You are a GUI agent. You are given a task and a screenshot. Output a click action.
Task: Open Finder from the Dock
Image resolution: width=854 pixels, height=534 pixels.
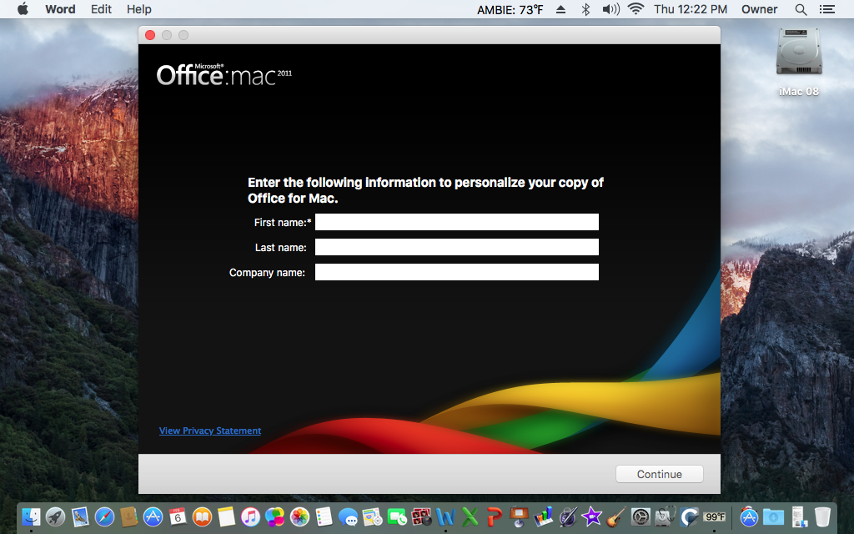(31, 516)
